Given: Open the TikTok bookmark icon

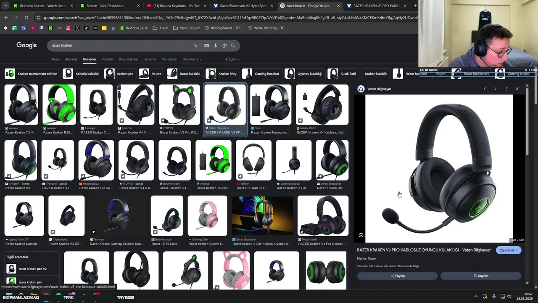Looking at the screenshot, I should point(86,28).
